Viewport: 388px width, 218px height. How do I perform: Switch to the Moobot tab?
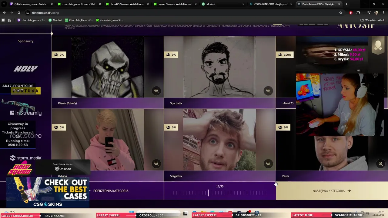click(222, 4)
